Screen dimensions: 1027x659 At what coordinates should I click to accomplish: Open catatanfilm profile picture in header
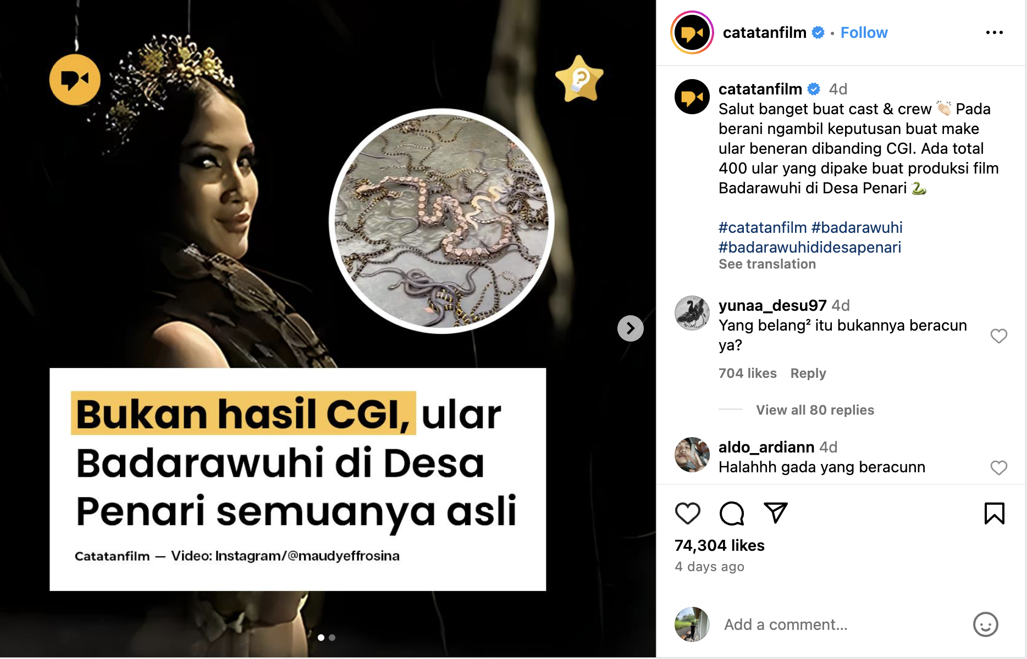tap(692, 33)
